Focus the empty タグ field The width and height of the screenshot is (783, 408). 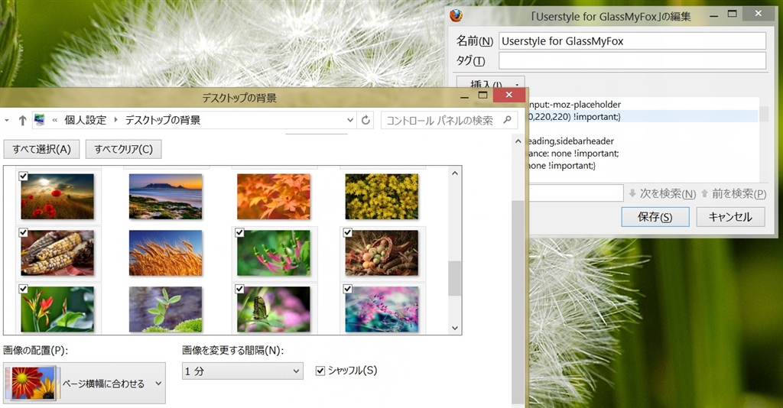[632, 61]
